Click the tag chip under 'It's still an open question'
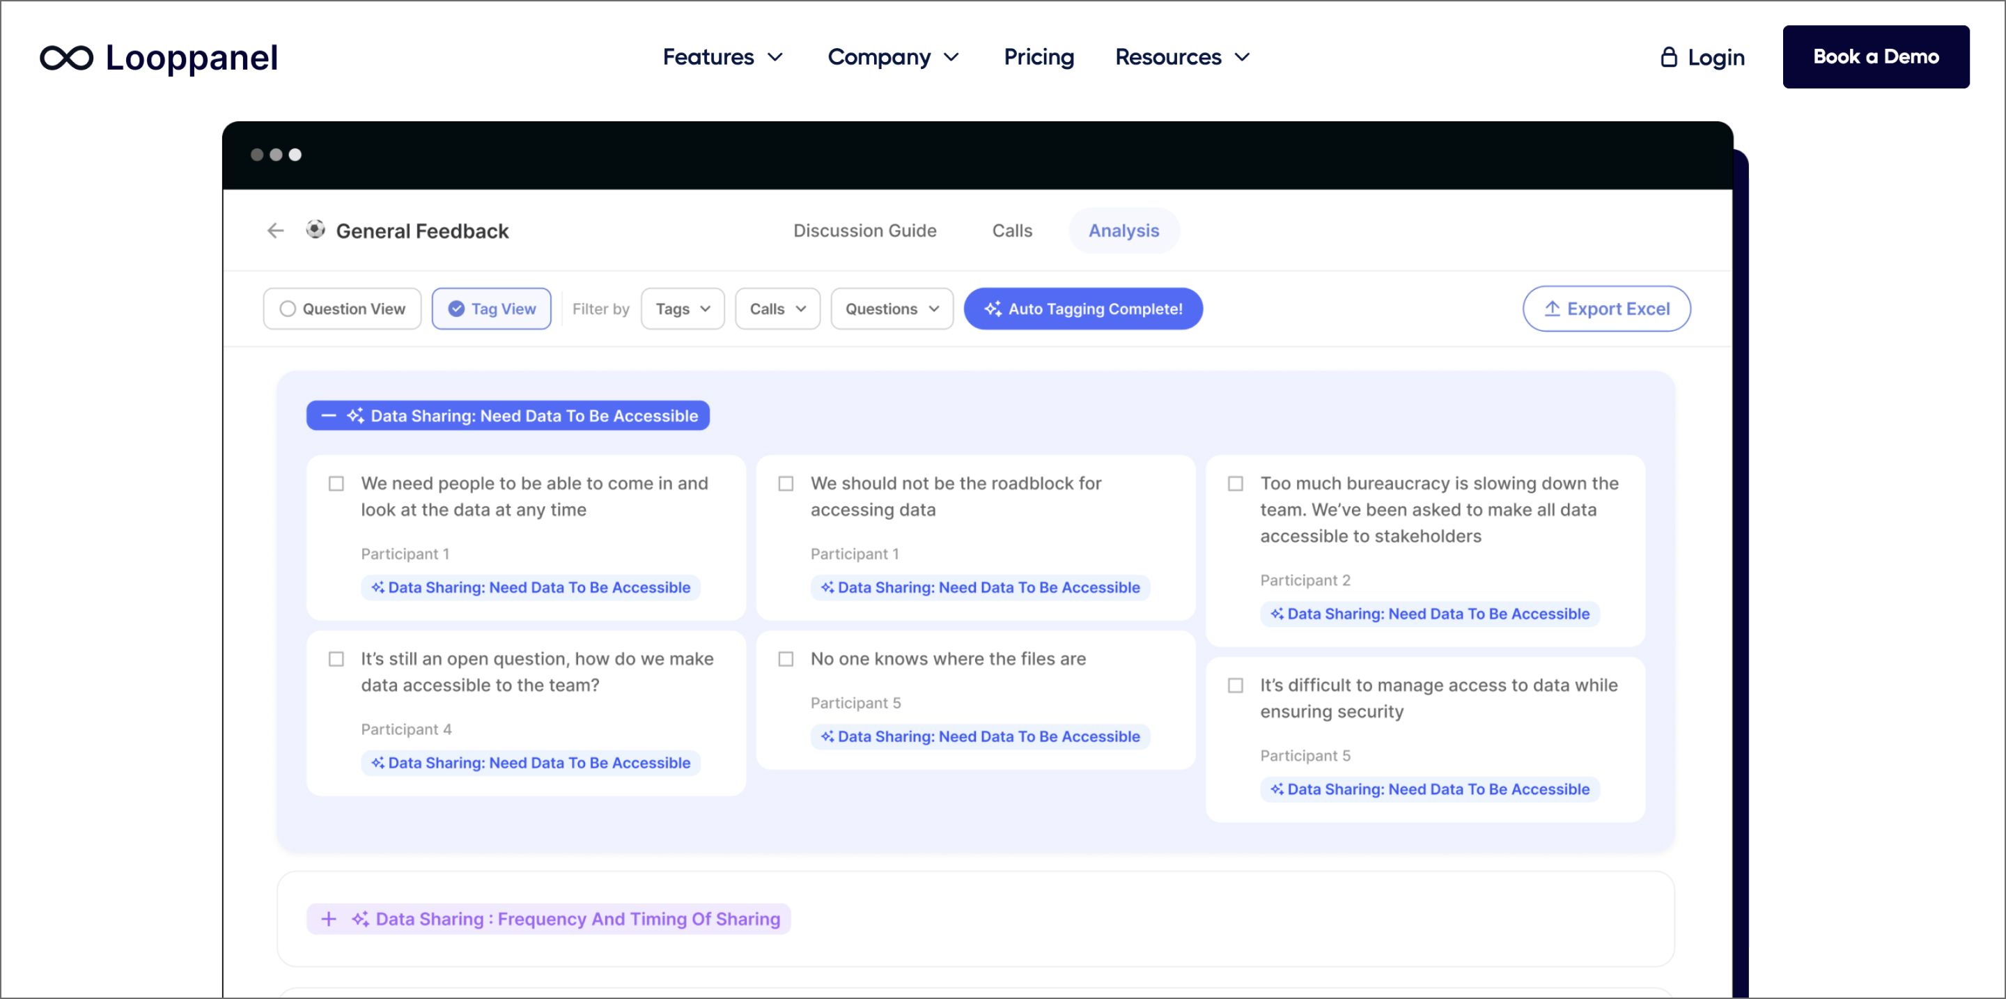The image size is (2006, 999). pos(531,763)
